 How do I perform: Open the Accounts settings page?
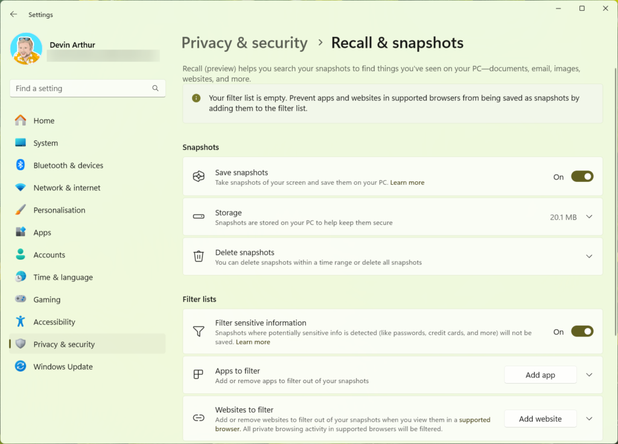pyautogui.click(x=49, y=255)
